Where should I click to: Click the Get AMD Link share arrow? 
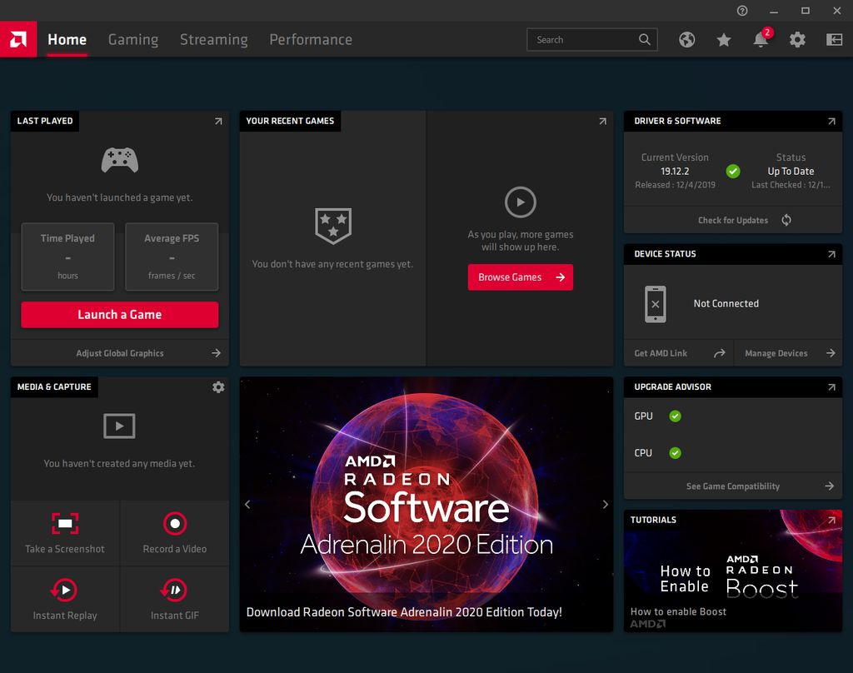point(719,353)
